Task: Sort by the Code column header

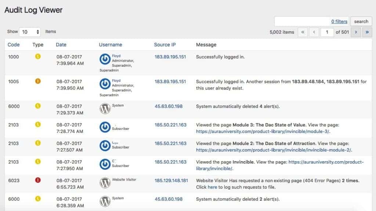Action: pyautogui.click(x=14, y=45)
